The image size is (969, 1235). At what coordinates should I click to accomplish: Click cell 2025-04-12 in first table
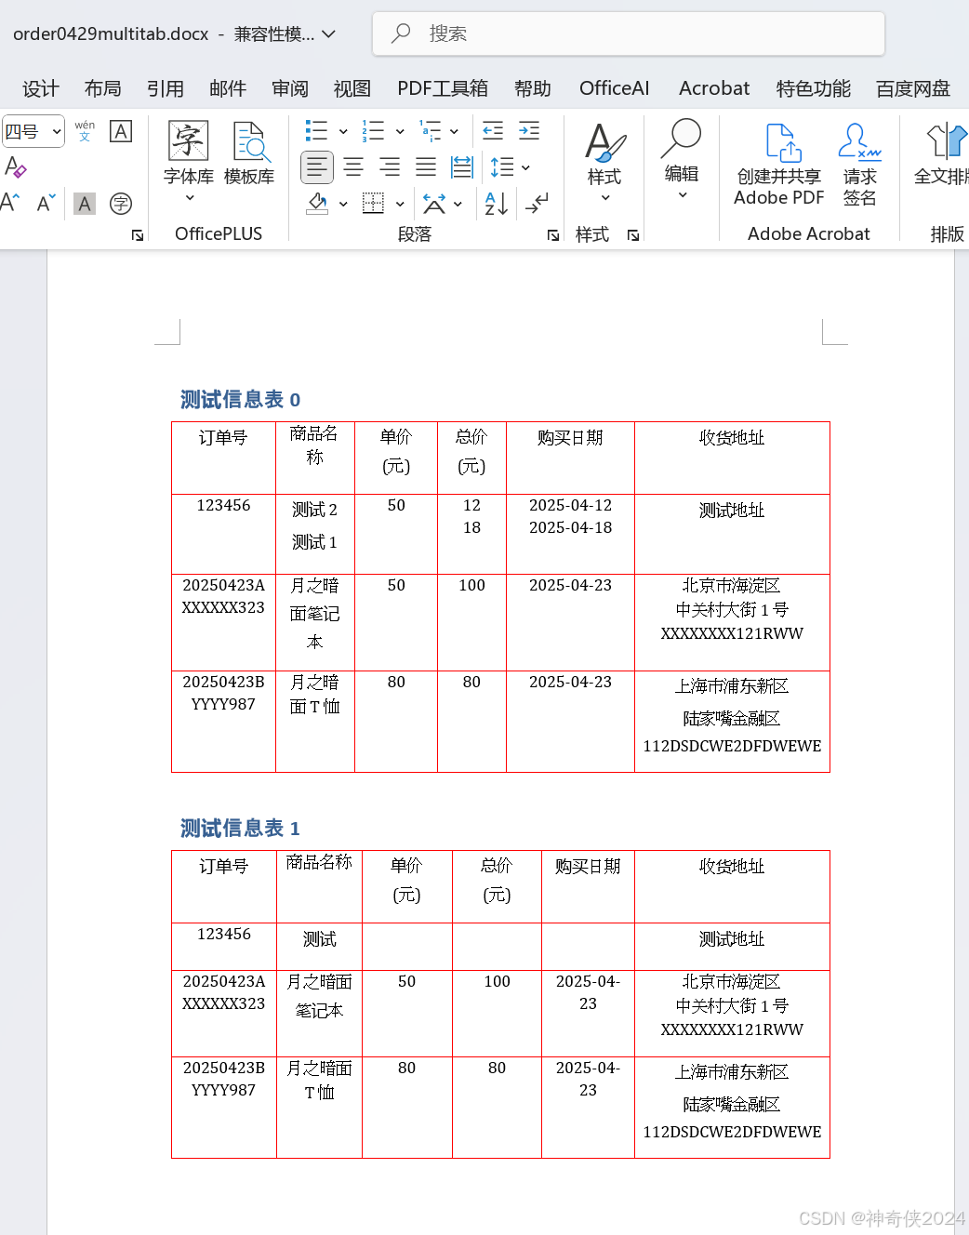tap(570, 505)
